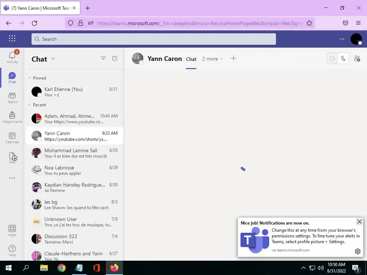Open Assignments from the left rail

12,117
